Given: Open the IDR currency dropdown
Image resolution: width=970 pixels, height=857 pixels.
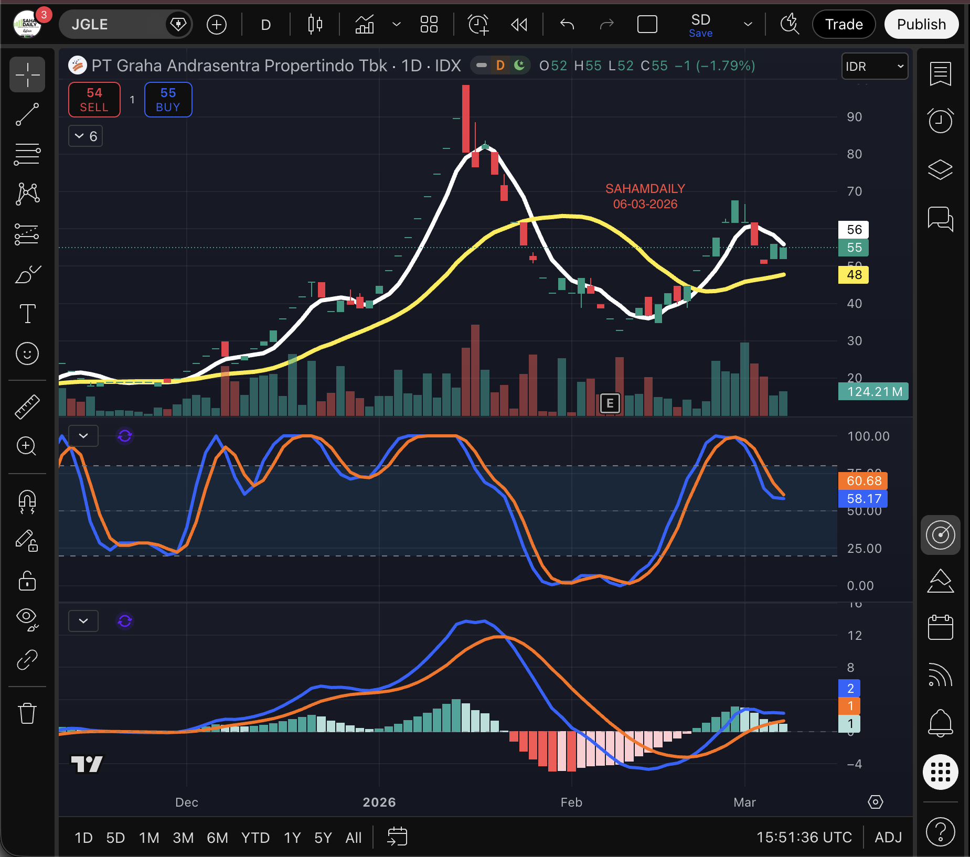Looking at the screenshot, I should (874, 67).
